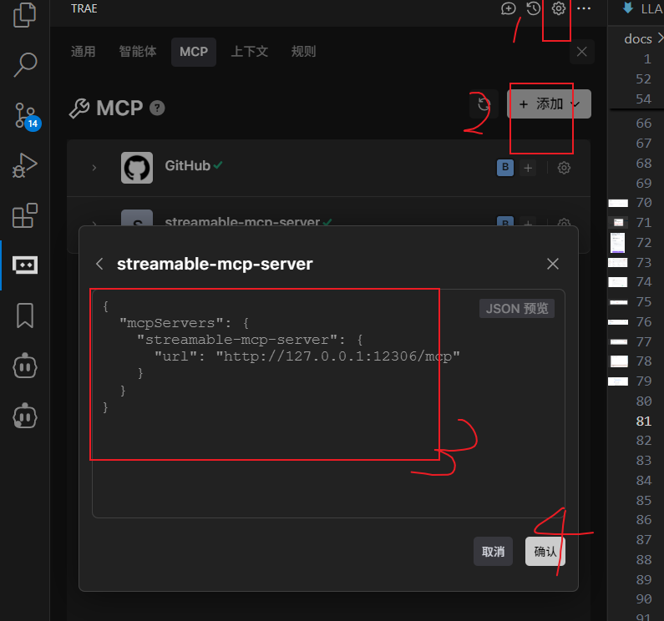The width and height of the screenshot is (664, 621).
Task: Open the Bookmarks view icon
Action: [x=24, y=316]
